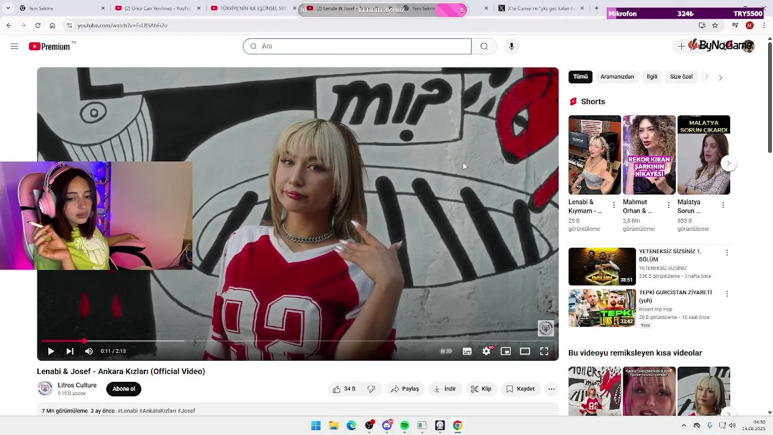
Task: Open a new browser tab
Action: [597, 8]
